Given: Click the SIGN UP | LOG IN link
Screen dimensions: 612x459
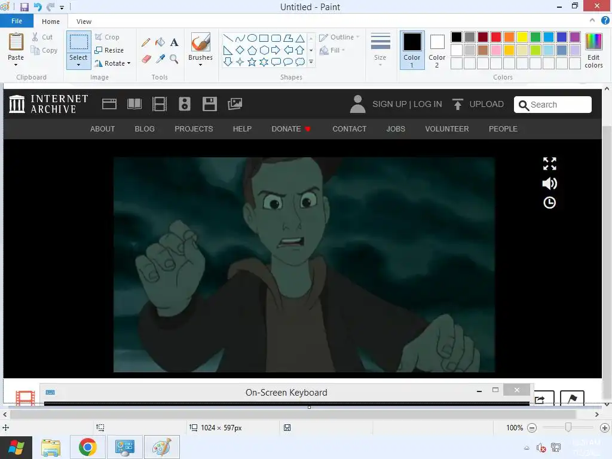Looking at the screenshot, I should coord(407,104).
